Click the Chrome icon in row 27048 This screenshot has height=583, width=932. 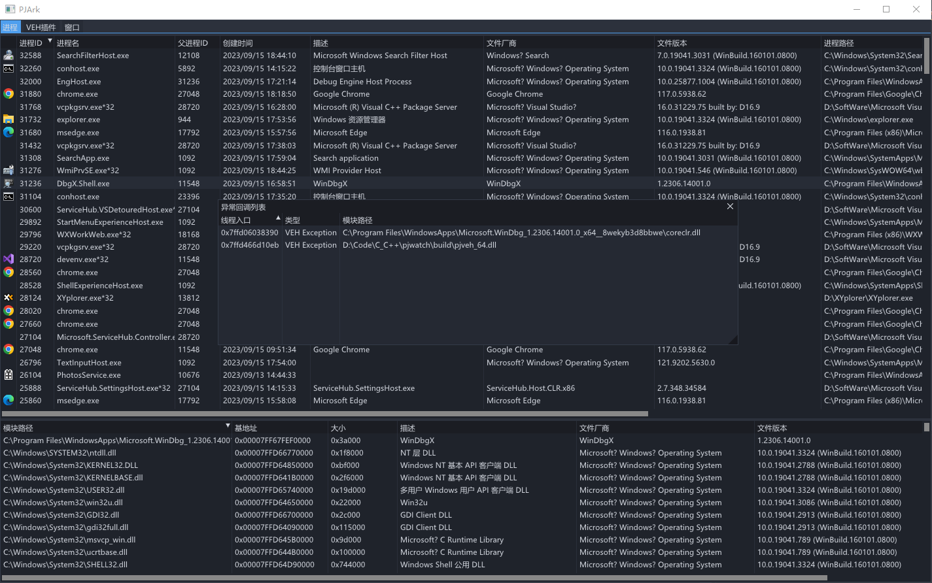(x=9, y=350)
